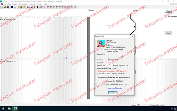The height and width of the screenshot is (111, 177).
Task: Click the network globe tray icon
Action: (175, 109)
